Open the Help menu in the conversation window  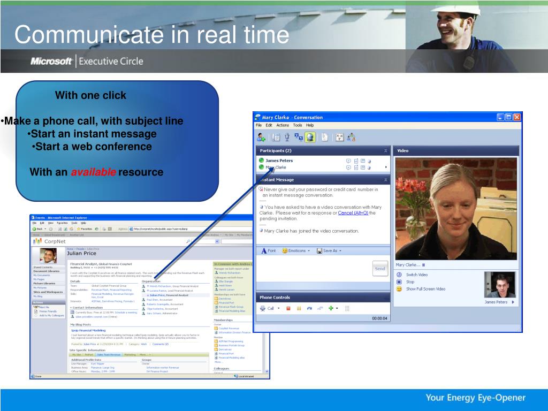pyautogui.click(x=310, y=125)
